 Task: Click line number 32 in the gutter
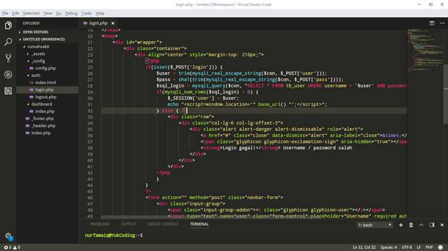90,111
